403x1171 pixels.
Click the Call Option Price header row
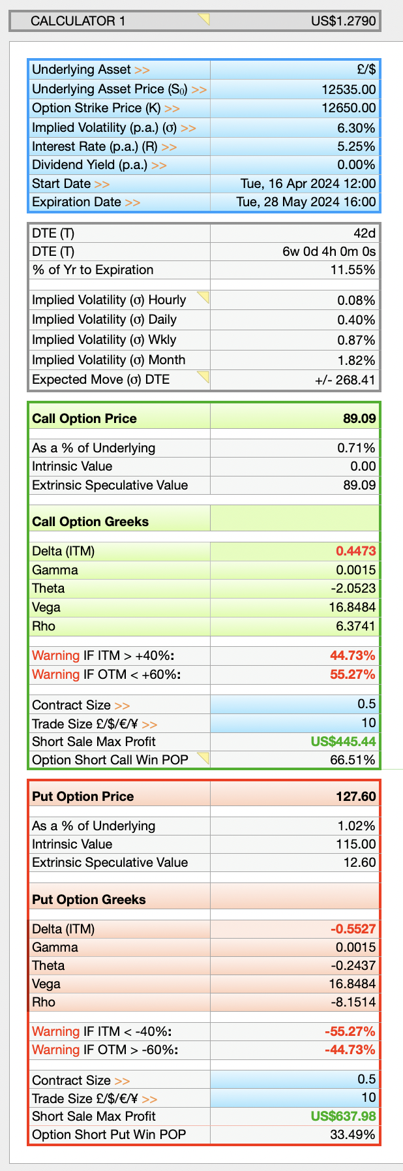pos(204,418)
